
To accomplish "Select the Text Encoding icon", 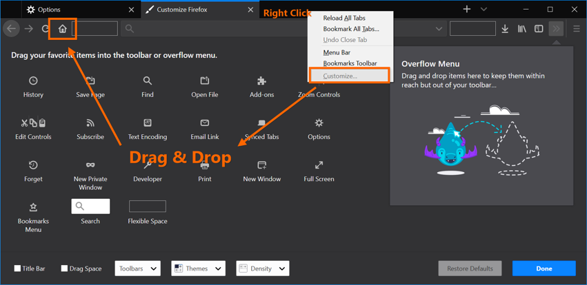I will point(148,123).
